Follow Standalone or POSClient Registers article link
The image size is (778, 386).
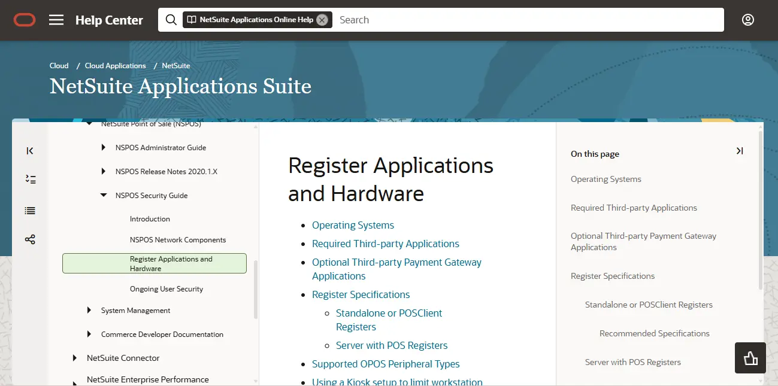coord(389,320)
